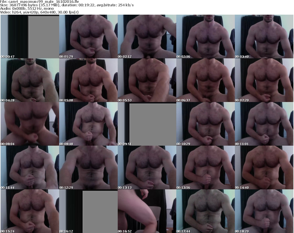Select the thumbnail at 00:05:53
The height and width of the screenshot is (233, 294).
click(x=147, y=80)
